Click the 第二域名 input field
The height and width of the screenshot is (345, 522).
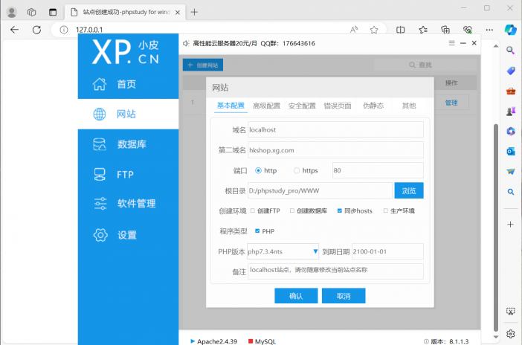pos(335,150)
